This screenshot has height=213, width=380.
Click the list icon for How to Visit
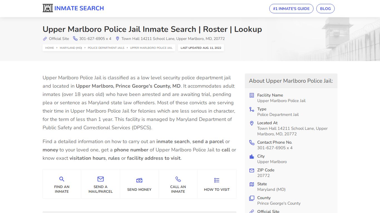point(217,181)
